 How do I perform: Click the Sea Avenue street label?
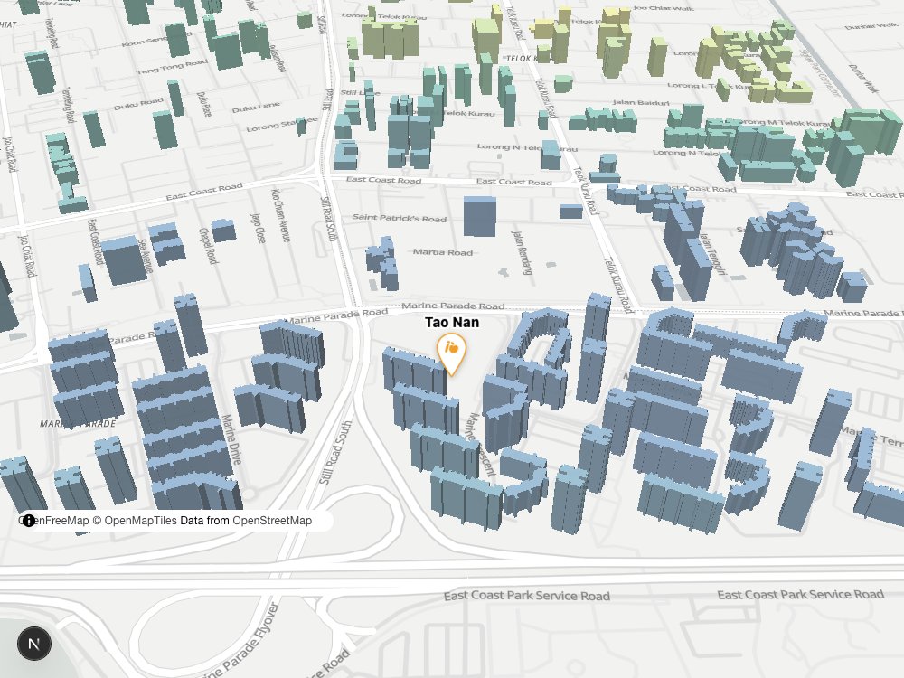coord(146,256)
